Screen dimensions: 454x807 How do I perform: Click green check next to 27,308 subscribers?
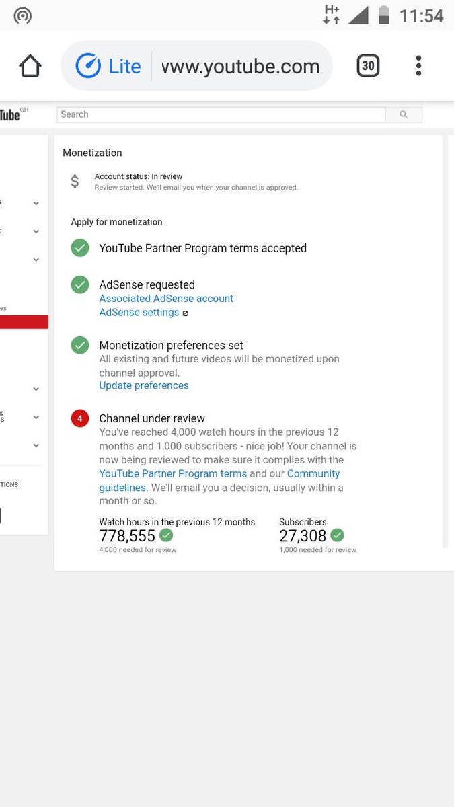[x=337, y=535]
